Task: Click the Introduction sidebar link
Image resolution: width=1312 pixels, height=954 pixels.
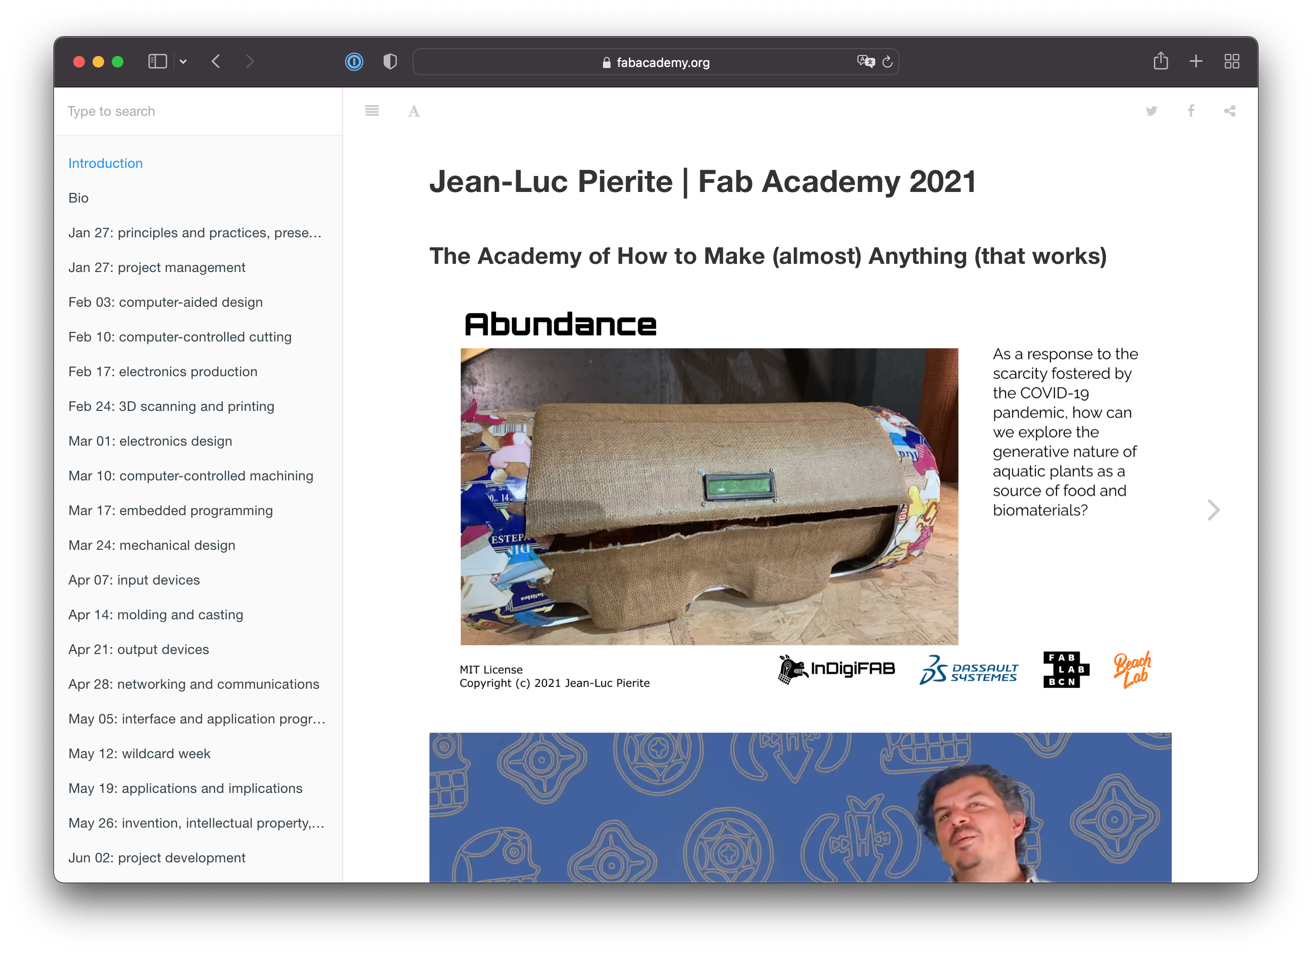Action: click(x=105, y=163)
